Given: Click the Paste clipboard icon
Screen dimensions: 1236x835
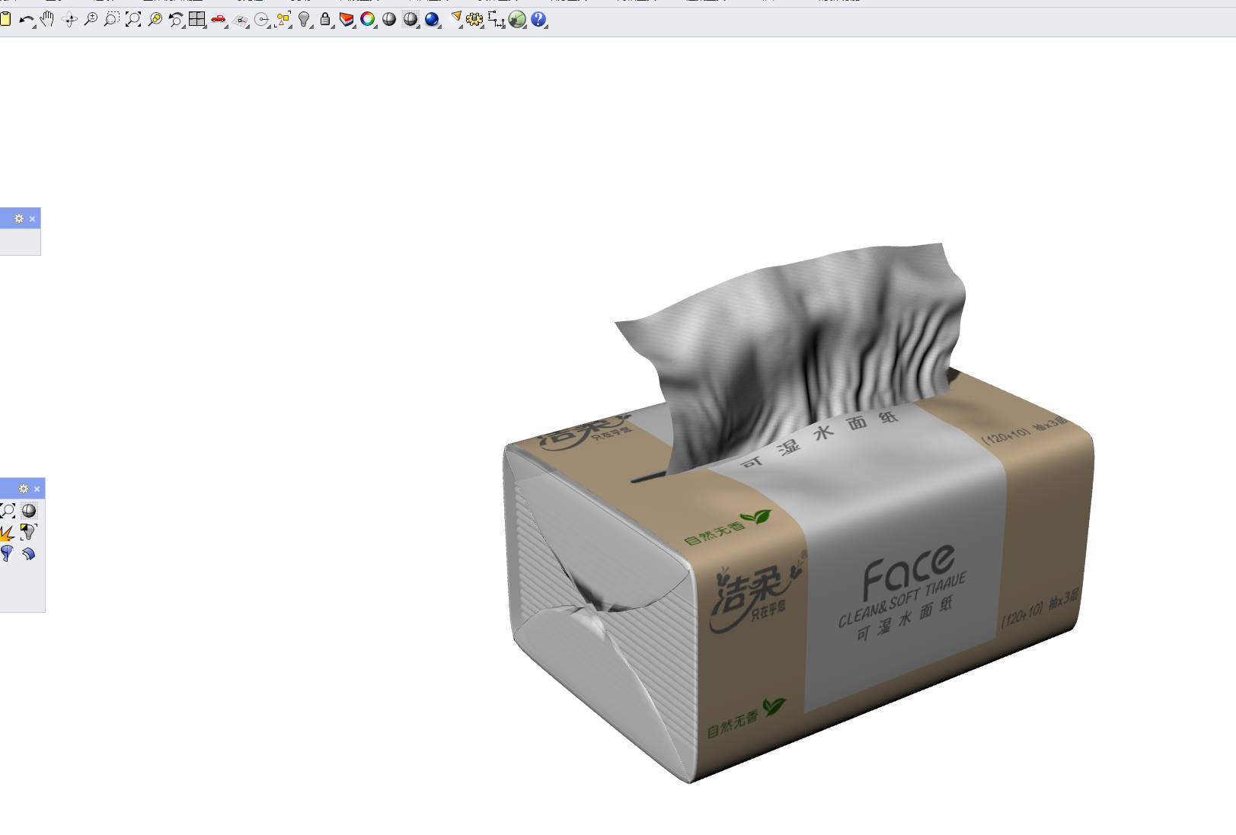Looking at the screenshot, I should click(x=5, y=19).
